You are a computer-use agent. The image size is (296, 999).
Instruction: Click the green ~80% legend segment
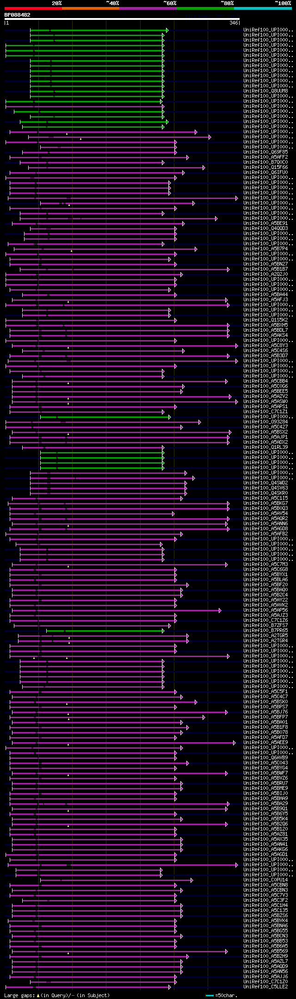click(x=205, y=8)
